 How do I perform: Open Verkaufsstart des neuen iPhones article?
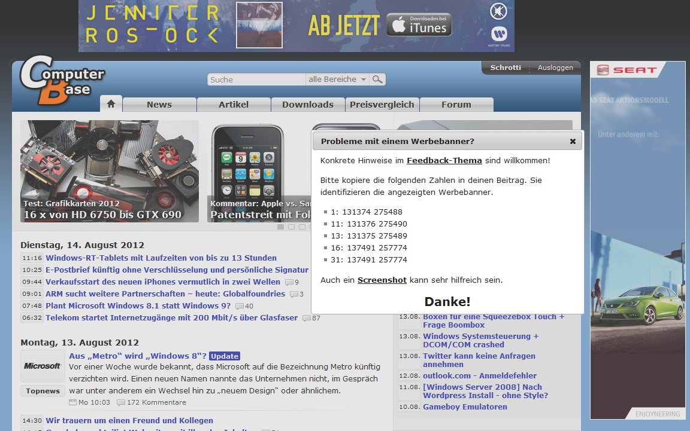pyautogui.click(x=163, y=282)
